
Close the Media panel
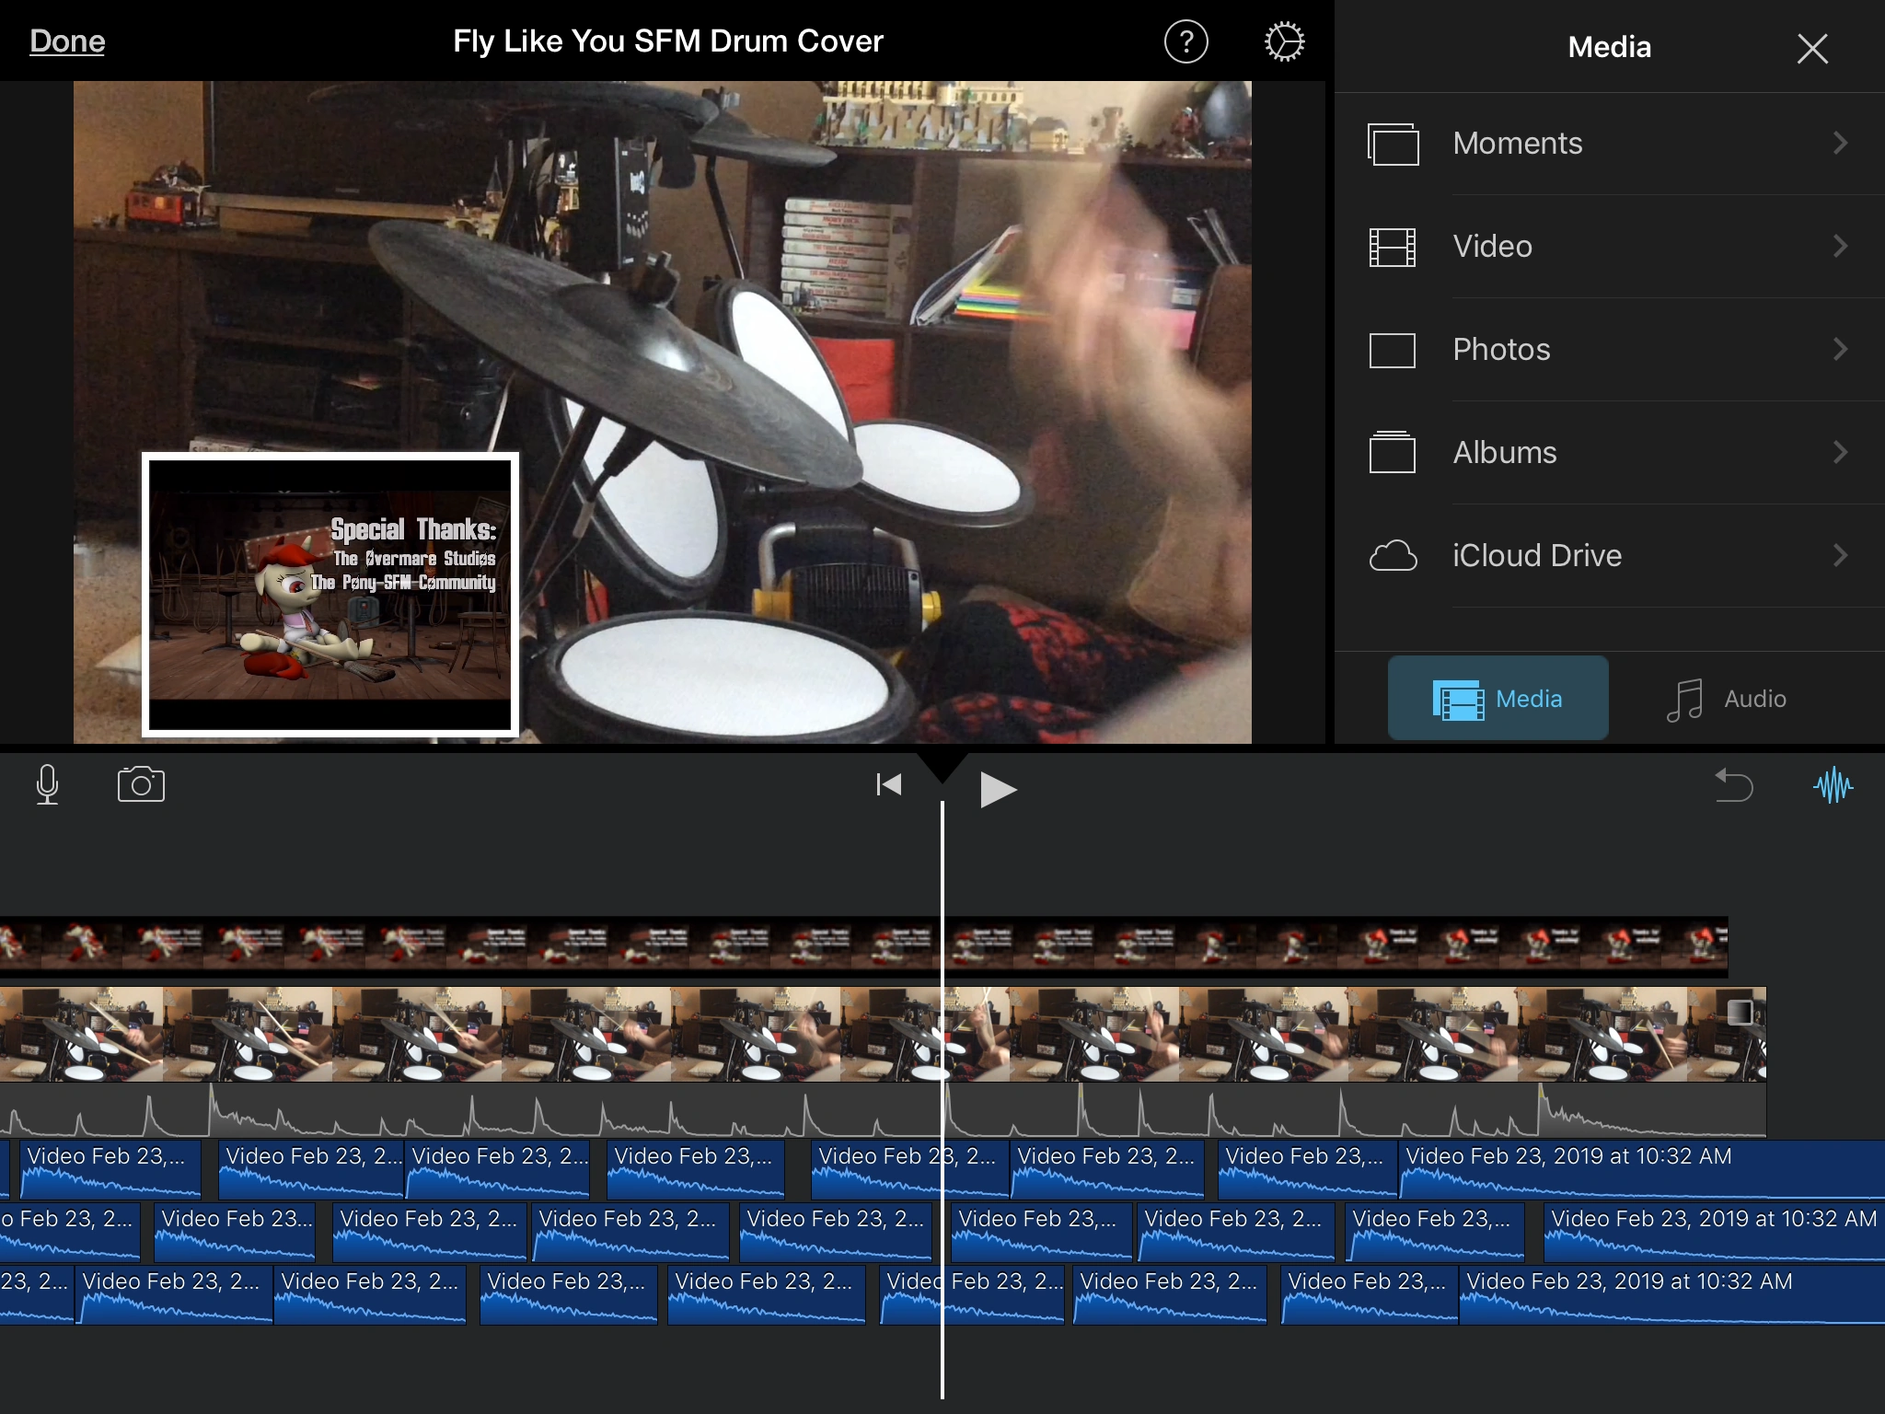click(x=1812, y=48)
